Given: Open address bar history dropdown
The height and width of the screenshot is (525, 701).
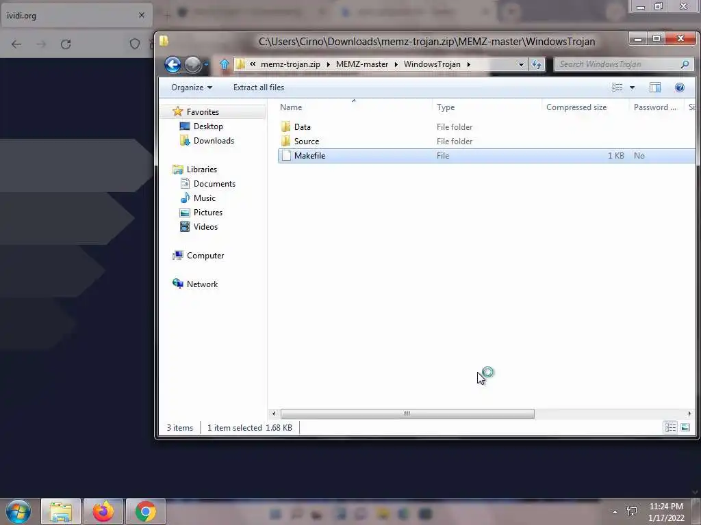Looking at the screenshot, I should (521, 64).
